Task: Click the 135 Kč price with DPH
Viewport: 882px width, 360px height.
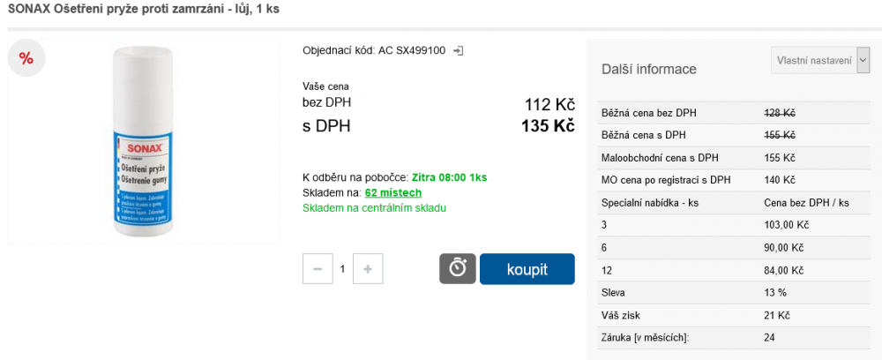Action: pyautogui.click(x=548, y=126)
